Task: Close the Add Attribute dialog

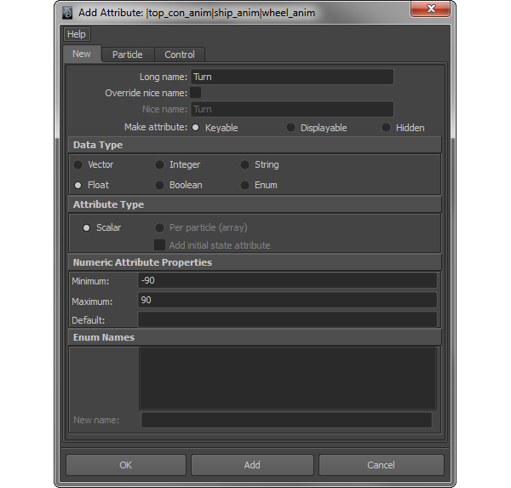Action: [x=430, y=9]
